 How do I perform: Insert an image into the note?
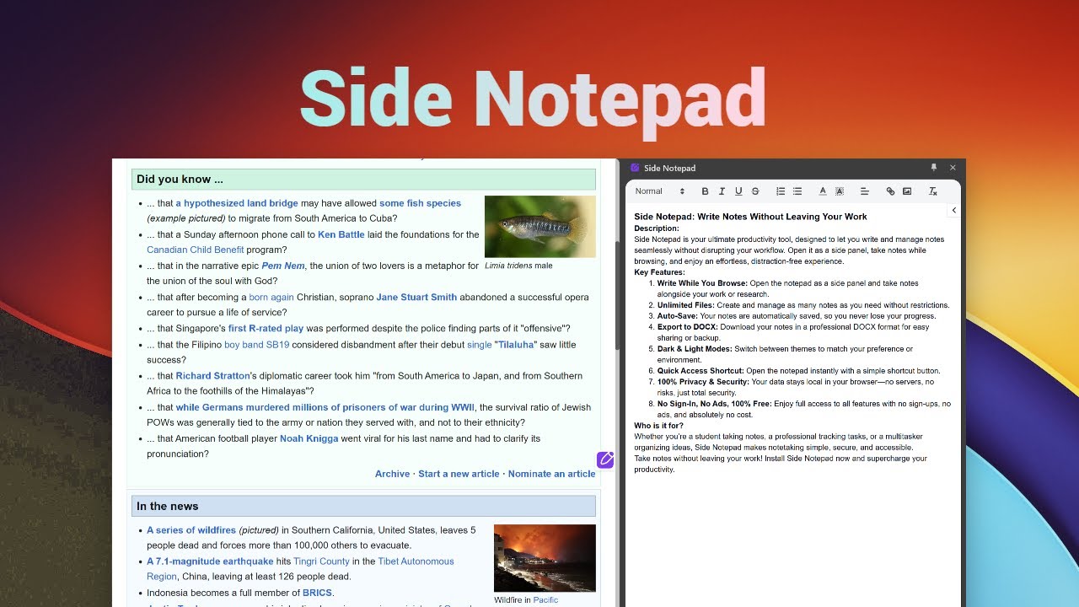click(x=907, y=191)
